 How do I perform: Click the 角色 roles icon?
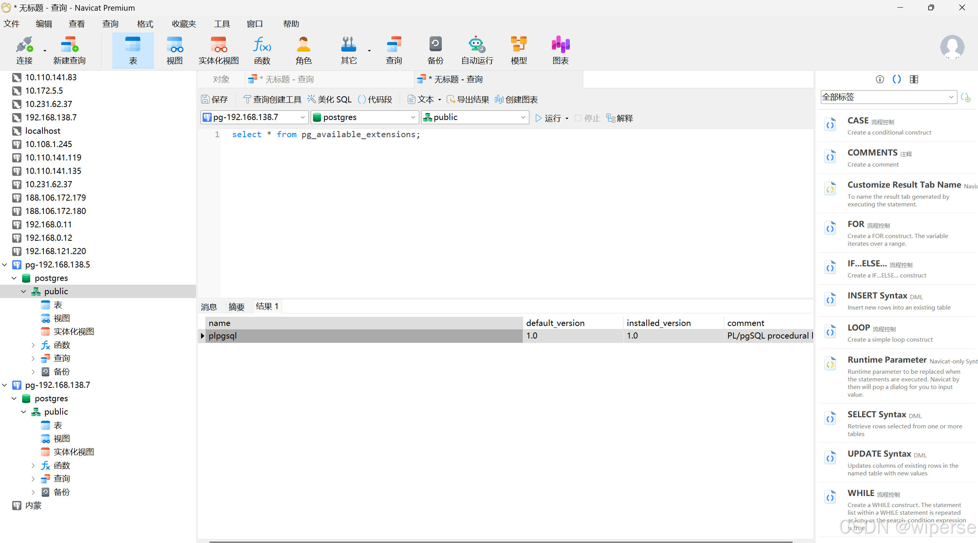coord(303,50)
